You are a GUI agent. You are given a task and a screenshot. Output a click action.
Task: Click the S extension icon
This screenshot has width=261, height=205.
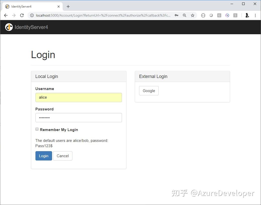(x=235, y=15)
